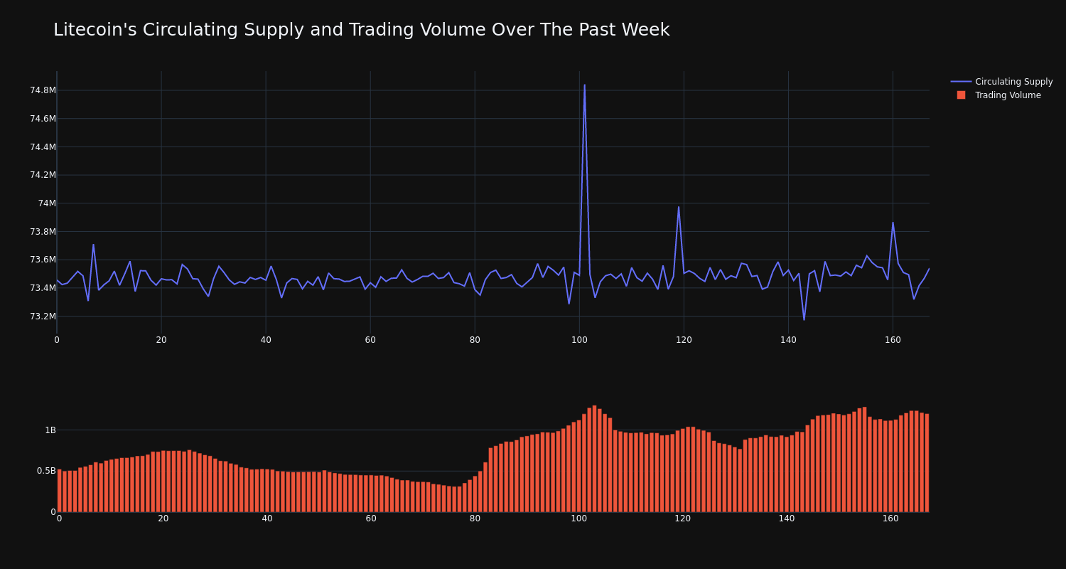Click the 60 tick on volume x-axis
This screenshot has height=569, width=1066.
371,519
